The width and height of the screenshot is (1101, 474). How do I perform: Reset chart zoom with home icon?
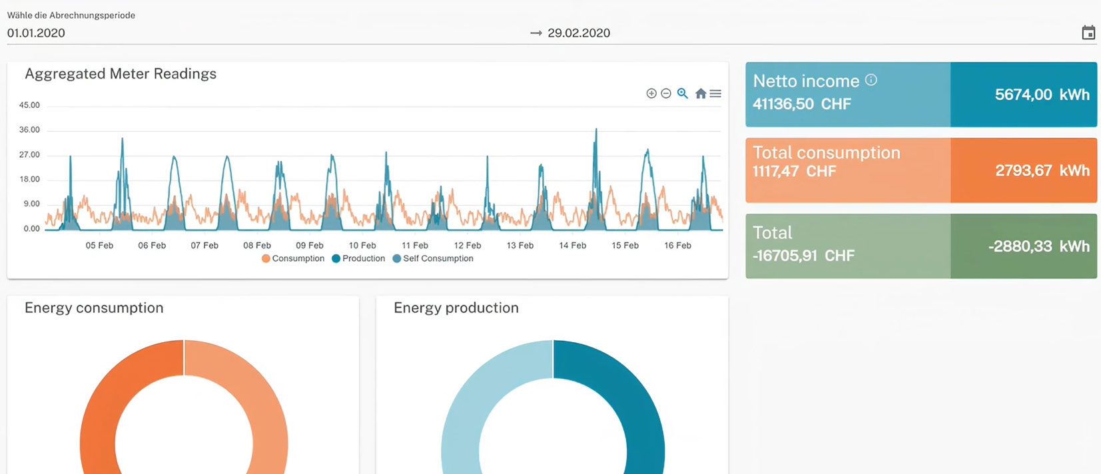coord(701,93)
